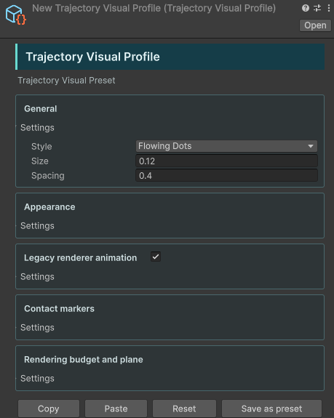Click the Appearance section heading
This screenshot has width=334, height=418.
pos(49,207)
